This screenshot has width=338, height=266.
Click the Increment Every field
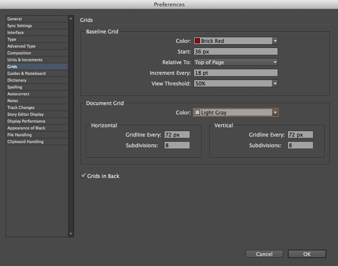coord(235,73)
